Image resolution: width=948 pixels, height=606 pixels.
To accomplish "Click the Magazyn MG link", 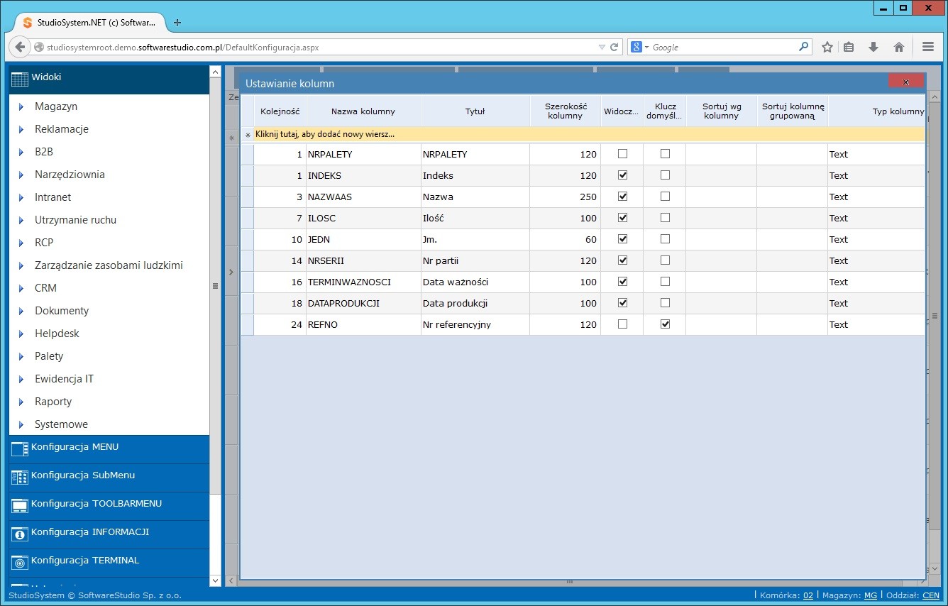I will [x=871, y=595].
